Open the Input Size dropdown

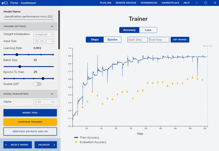click(44, 41)
